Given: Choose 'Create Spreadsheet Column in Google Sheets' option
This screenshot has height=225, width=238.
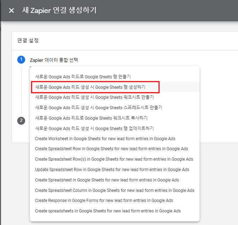Looking at the screenshot, I should click(115, 190).
